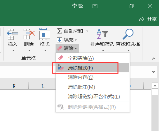Screen dimensions: 159x131
Task: Select column K header
Action: pyautogui.click(x=14, y=86)
